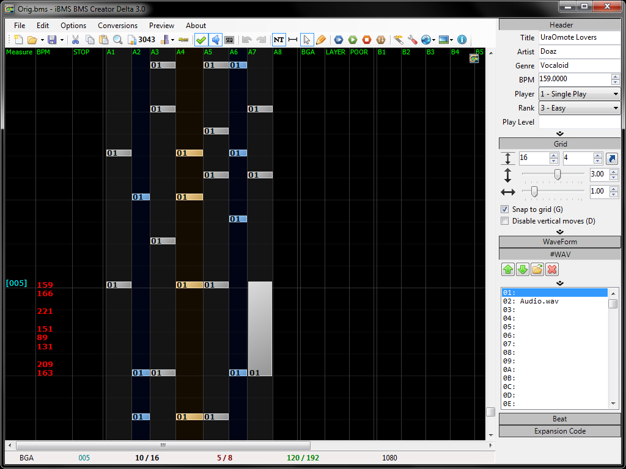
Task: Click the Redo arrow icon
Action: click(261, 40)
